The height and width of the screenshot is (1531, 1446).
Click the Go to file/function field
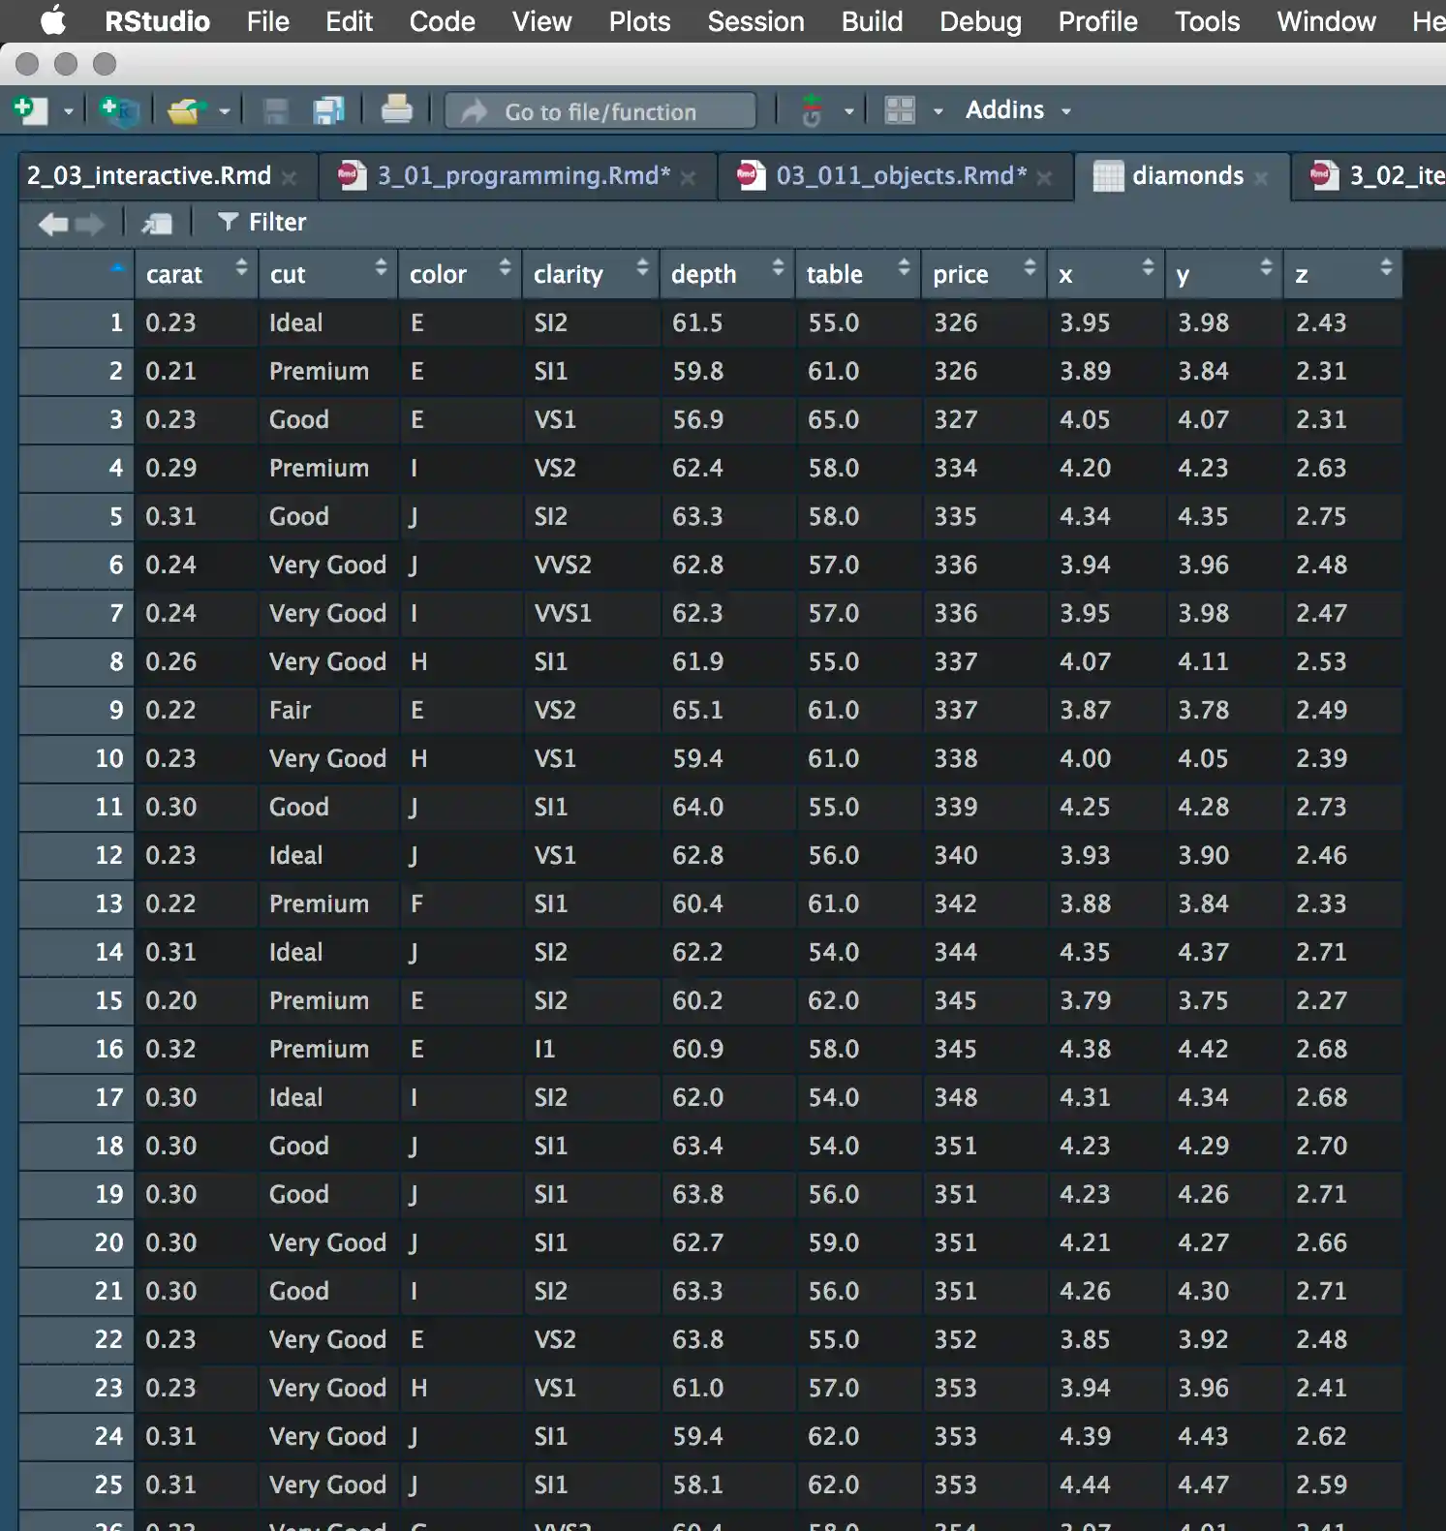click(600, 111)
